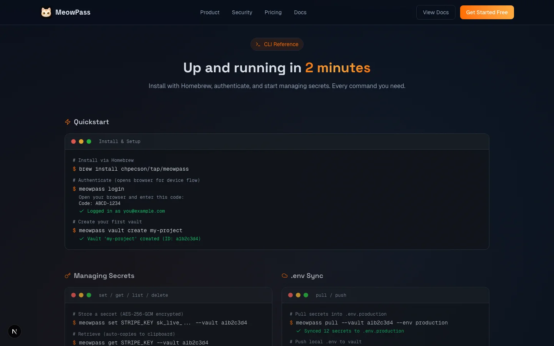
Task: Click the comment # Authenticate (opens browser for device flow)
Action: [136, 180]
